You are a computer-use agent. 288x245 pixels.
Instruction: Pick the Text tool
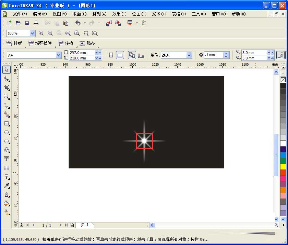tap(6, 159)
